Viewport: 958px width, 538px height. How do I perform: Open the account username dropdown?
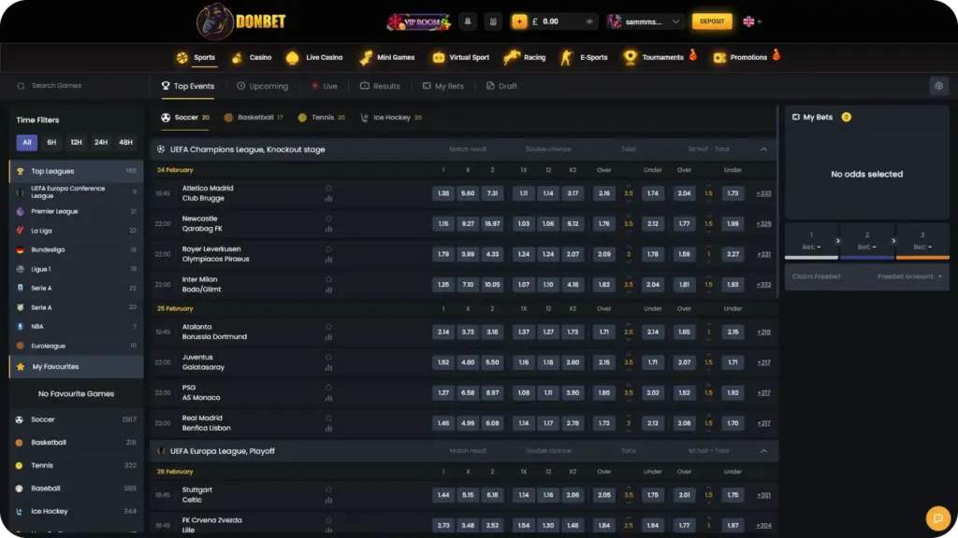[645, 21]
